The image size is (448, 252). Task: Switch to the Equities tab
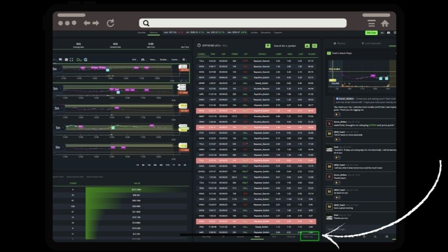[x=141, y=32]
